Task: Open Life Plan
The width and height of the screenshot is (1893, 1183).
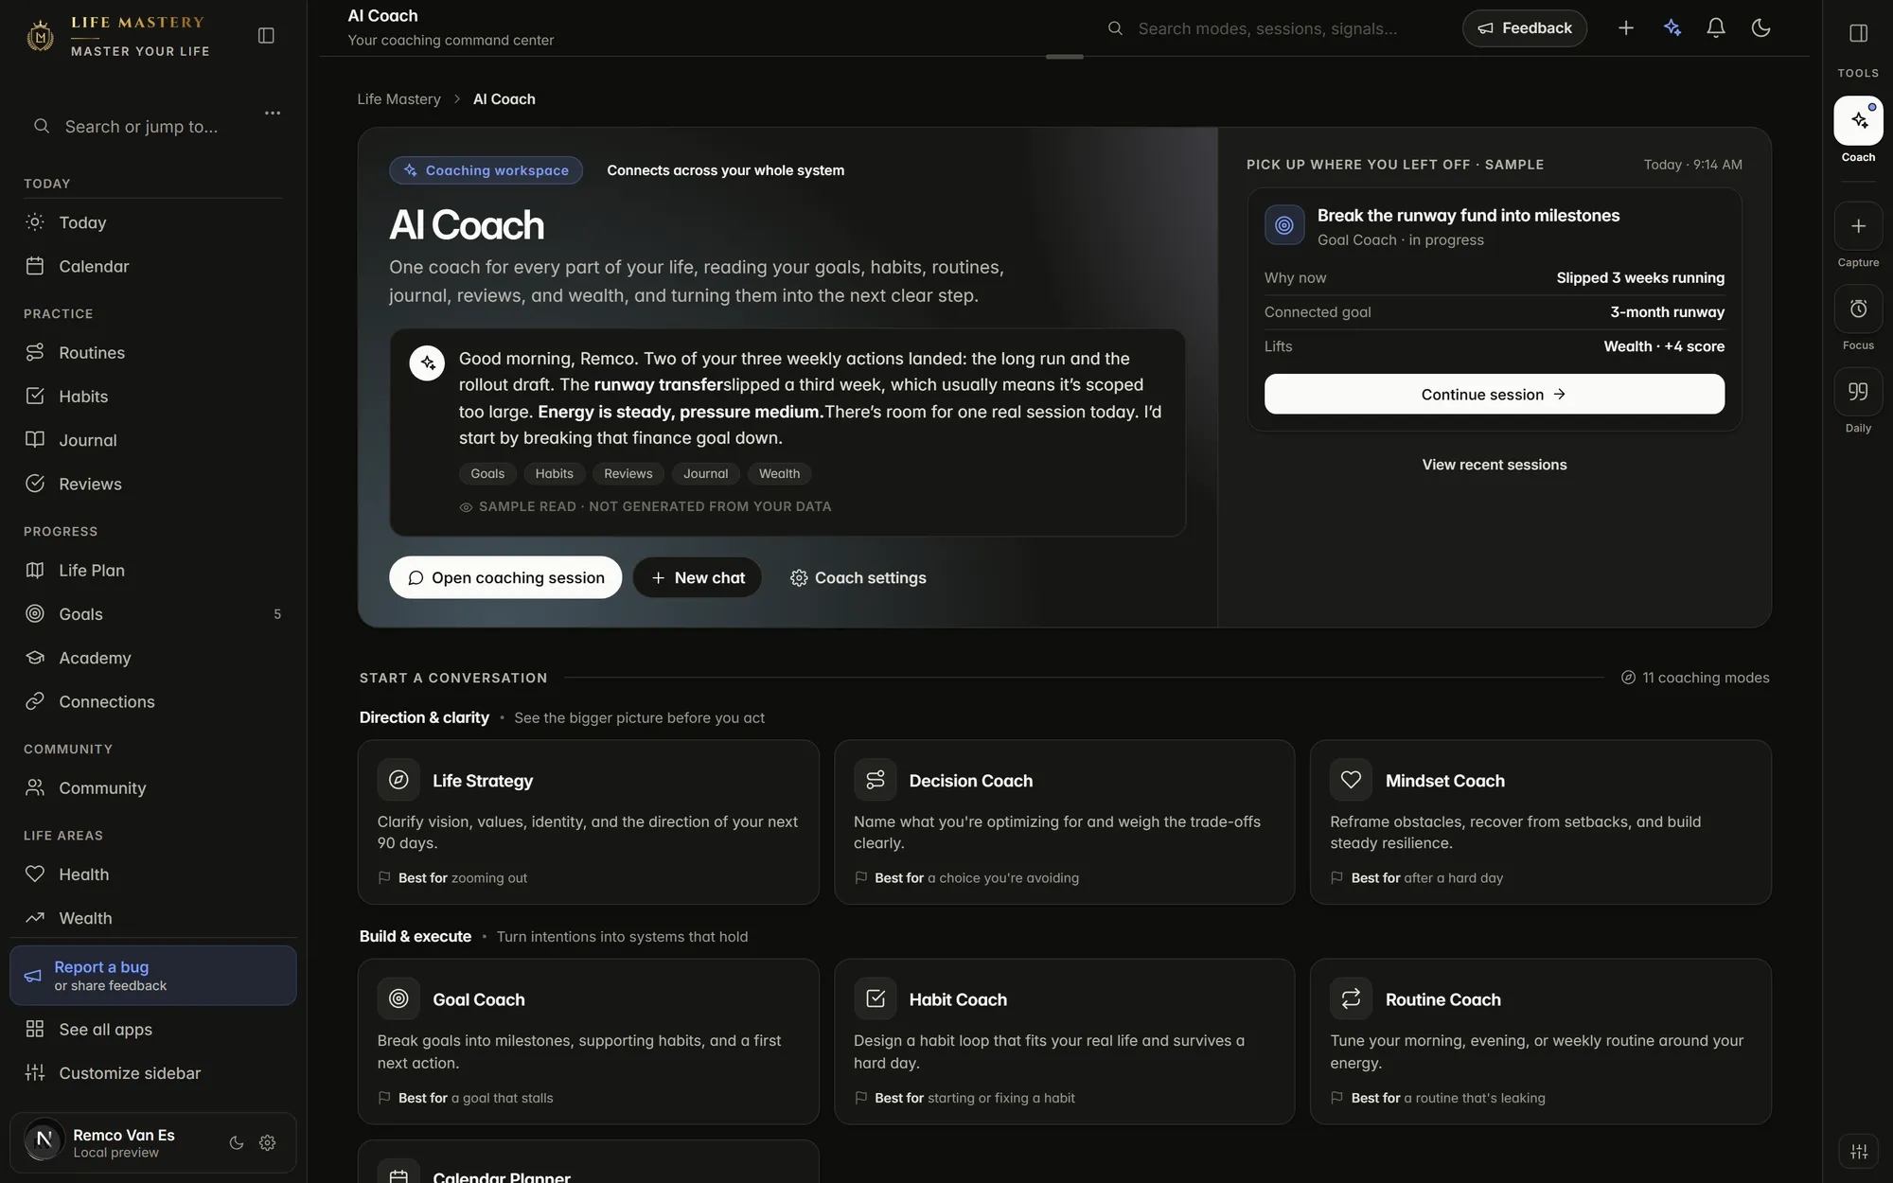Action: pyautogui.click(x=153, y=570)
